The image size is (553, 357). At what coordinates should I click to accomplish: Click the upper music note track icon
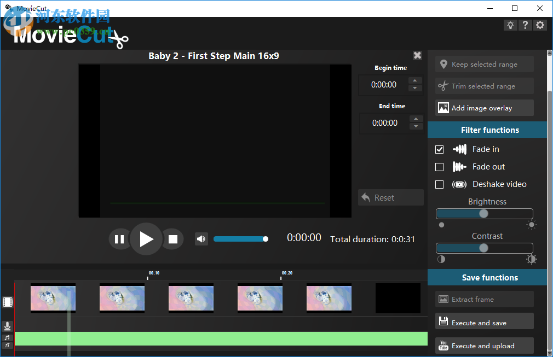pyautogui.click(x=7, y=338)
